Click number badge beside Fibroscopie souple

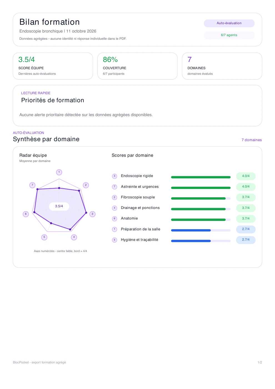click(x=114, y=198)
